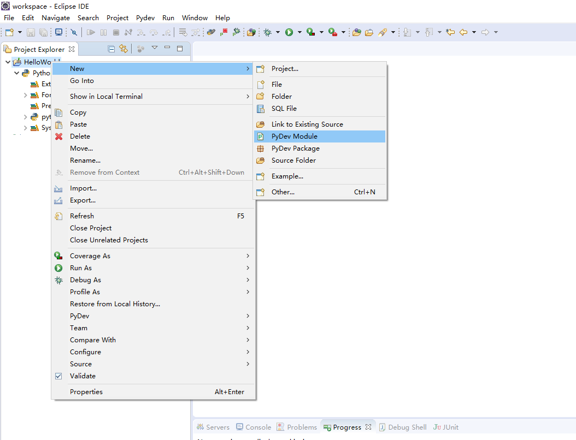Click the Collapse All icon in Project Explorer

coord(111,49)
